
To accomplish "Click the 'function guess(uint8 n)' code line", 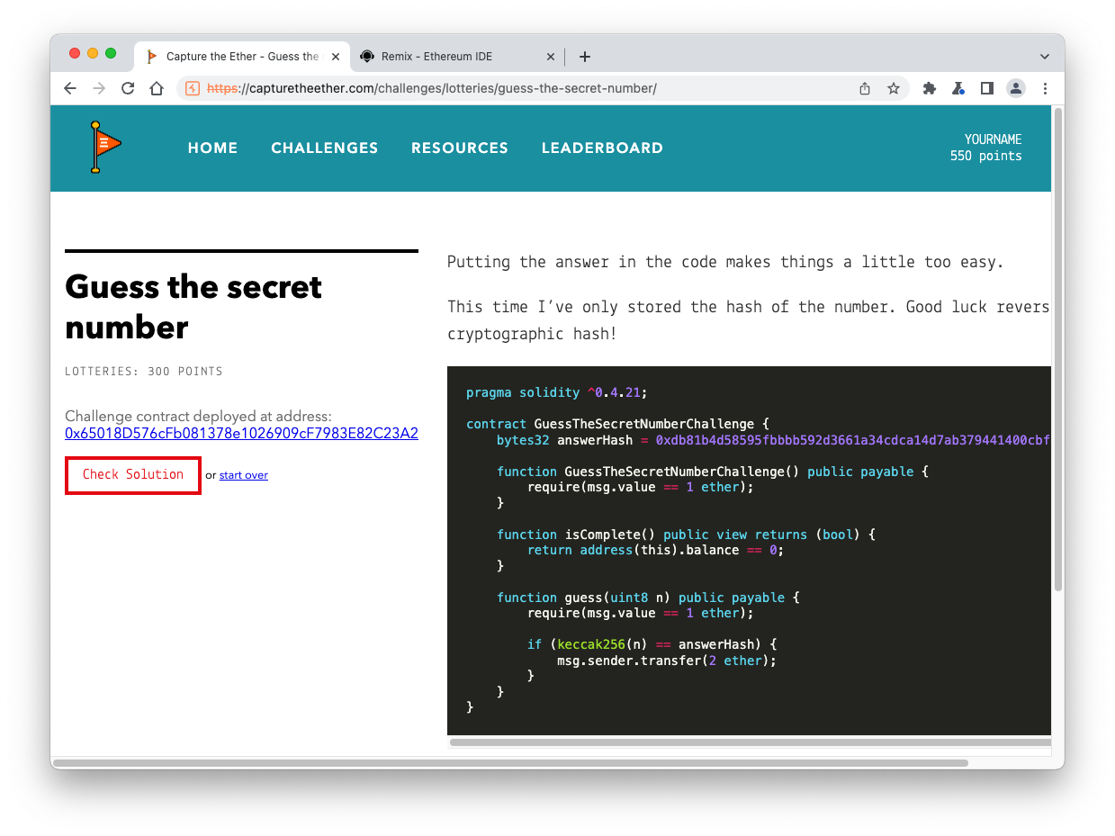I will (648, 598).
